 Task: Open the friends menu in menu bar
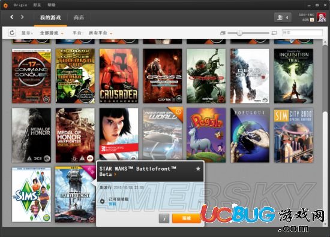click(37, 5)
